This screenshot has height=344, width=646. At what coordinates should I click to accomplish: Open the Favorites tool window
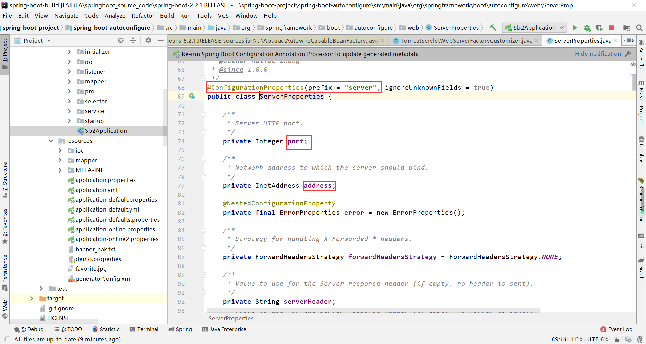tap(5, 226)
